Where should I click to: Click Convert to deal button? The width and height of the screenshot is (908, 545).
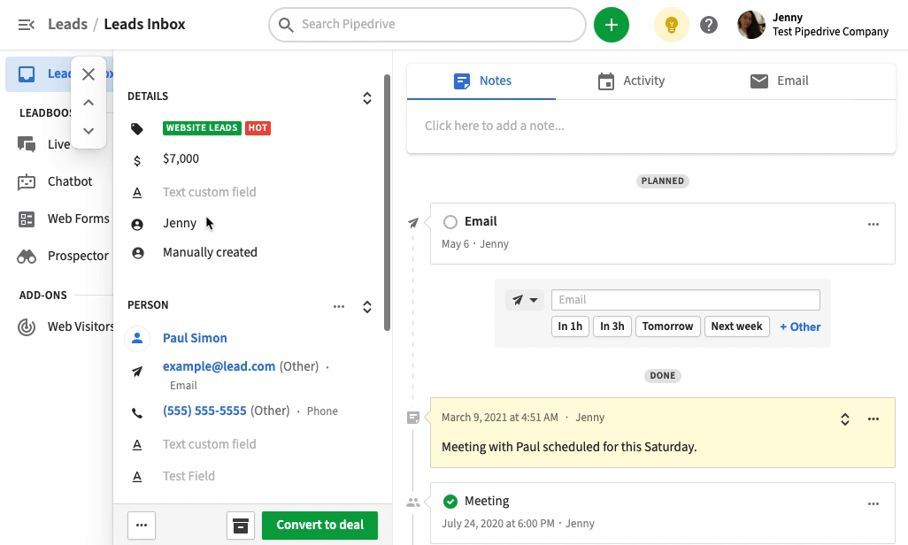click(x=319, y=525)
